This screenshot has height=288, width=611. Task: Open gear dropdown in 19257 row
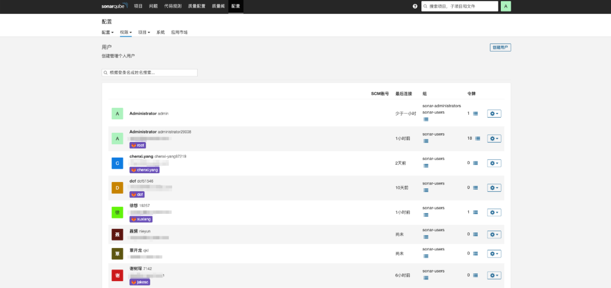[494, 213]
